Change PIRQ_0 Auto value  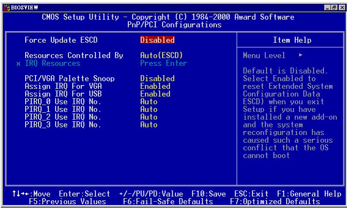(x=149, y=102)
